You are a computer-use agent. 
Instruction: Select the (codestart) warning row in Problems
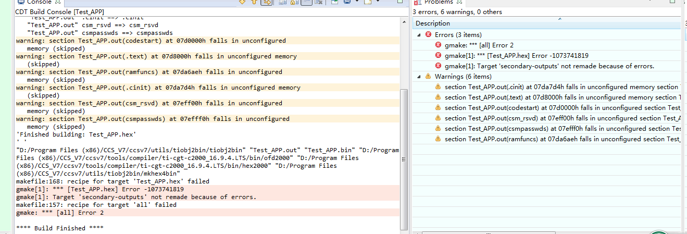(547, 108)
